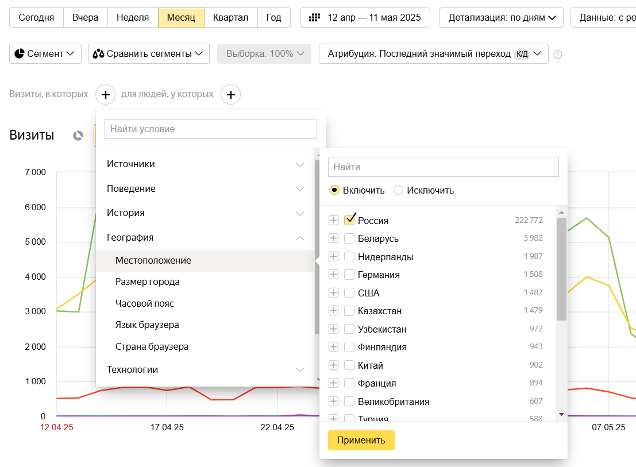Expand the Источники condition group
Viewport: 636px width, 467px height.
tap(205, 164)
